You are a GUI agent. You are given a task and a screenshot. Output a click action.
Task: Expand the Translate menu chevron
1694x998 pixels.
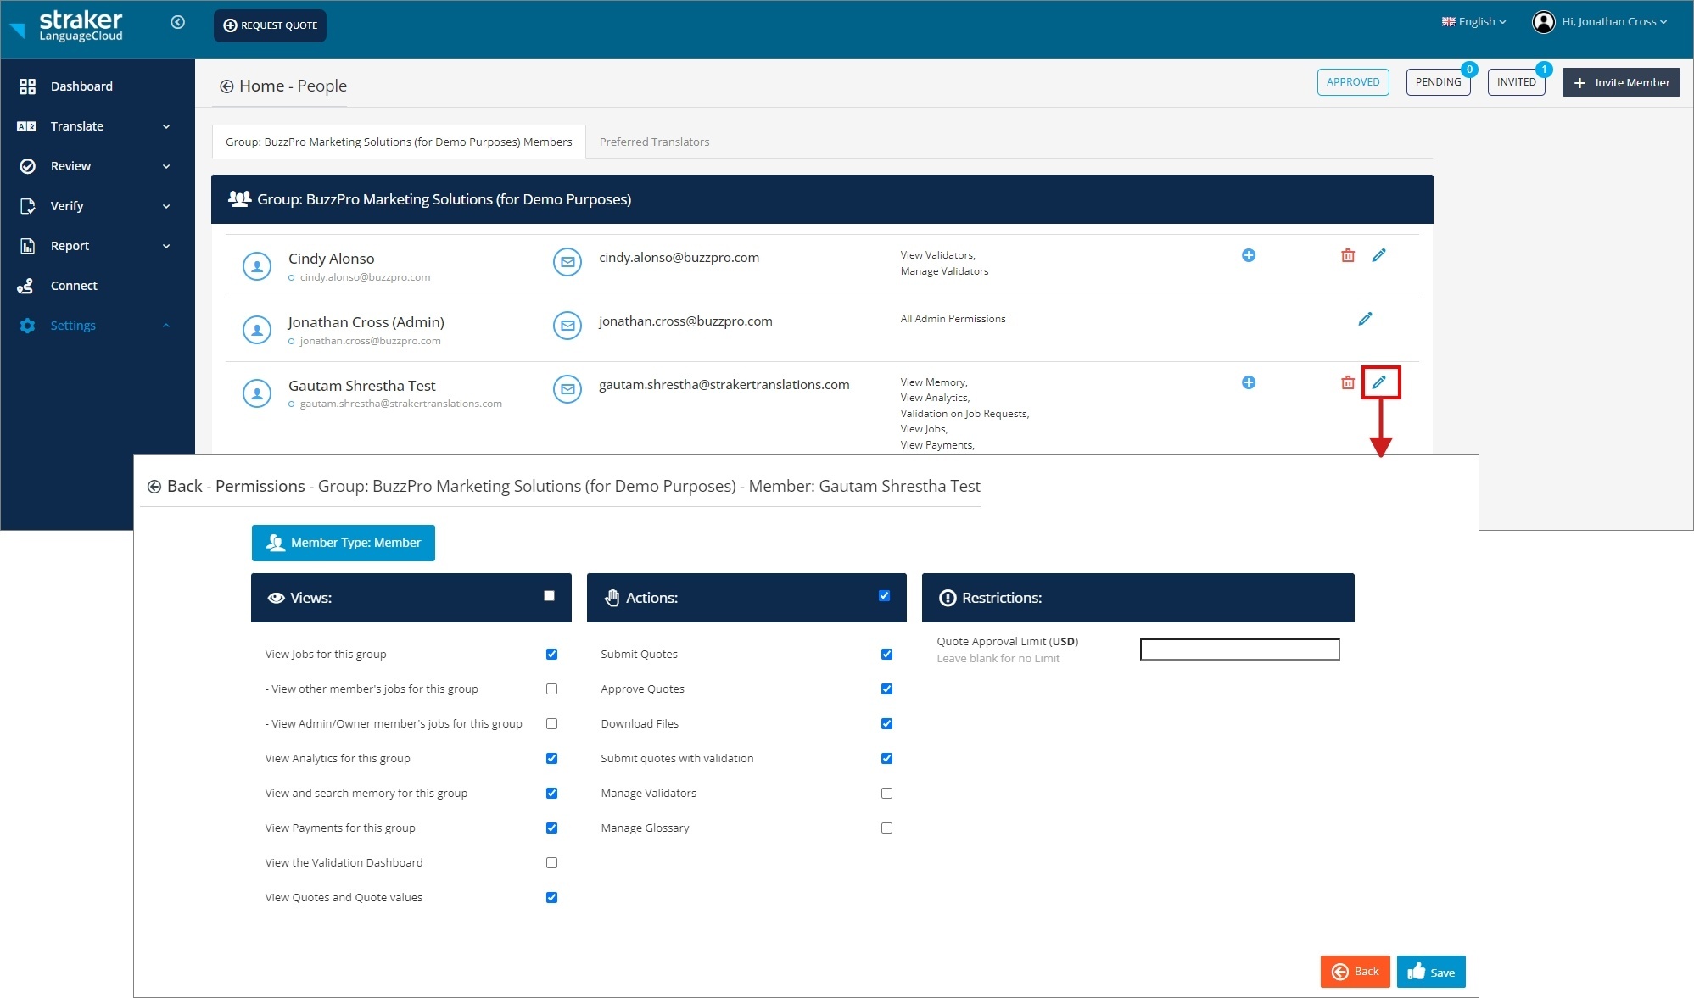coord(166,126)
